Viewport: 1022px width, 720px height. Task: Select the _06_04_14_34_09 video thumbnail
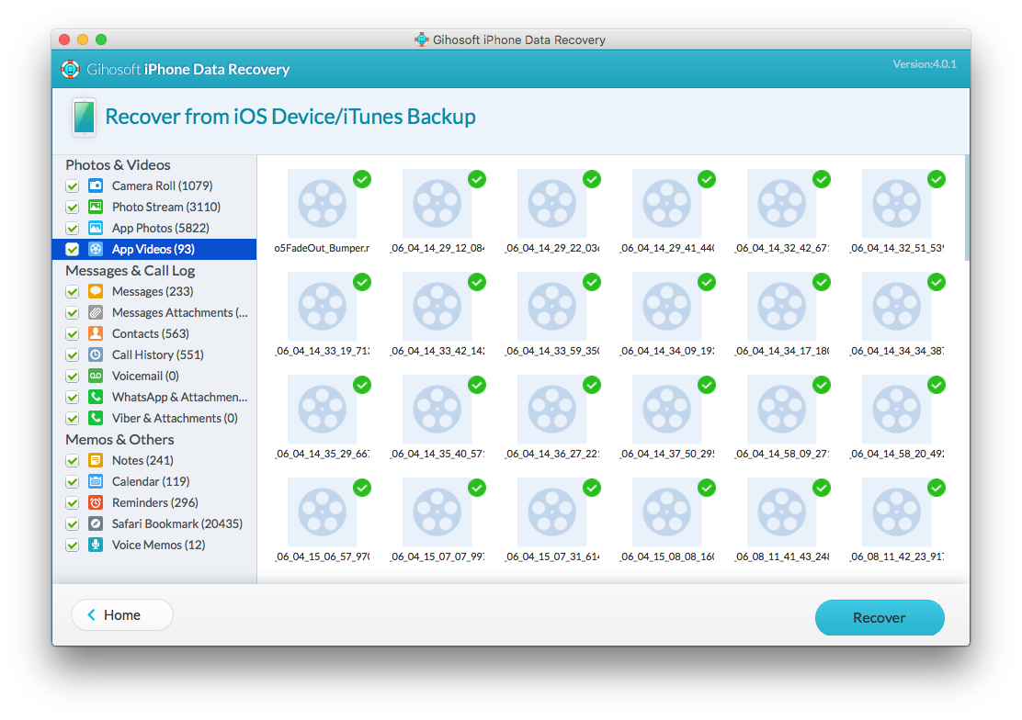click(x=666, y=306)
